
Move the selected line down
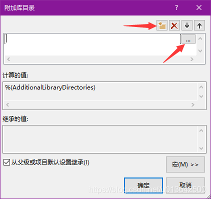pyautogui.click(x=187, y=25)
